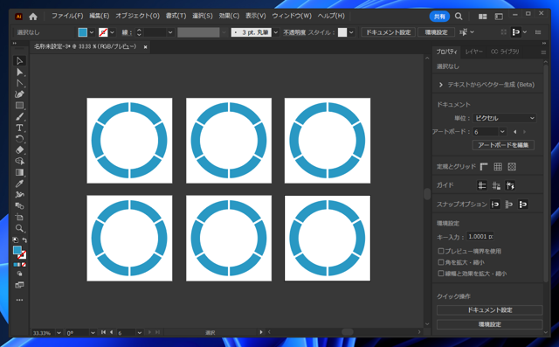This screenshot has height=347, width=559.
Task: Enable 角を拡大・縮小 checkbox
Action: pyautogui.click(x=441, y=262)
